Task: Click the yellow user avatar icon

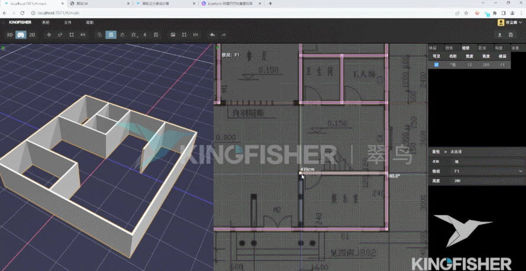Action: [501, 22]
